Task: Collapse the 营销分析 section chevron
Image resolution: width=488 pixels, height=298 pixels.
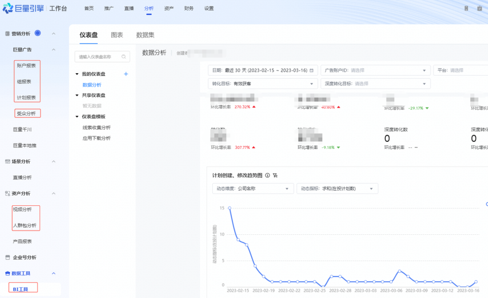Action: coord(53,33)
